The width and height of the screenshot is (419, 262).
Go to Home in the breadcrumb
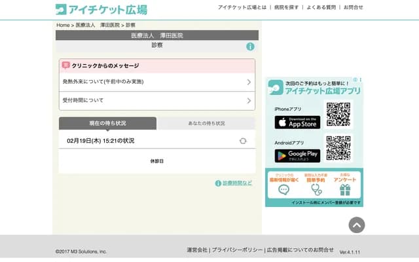click(63, 25)
